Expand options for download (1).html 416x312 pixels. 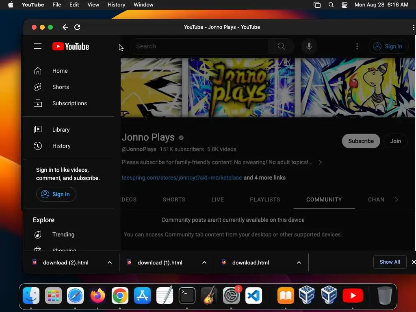pos(204,263)
